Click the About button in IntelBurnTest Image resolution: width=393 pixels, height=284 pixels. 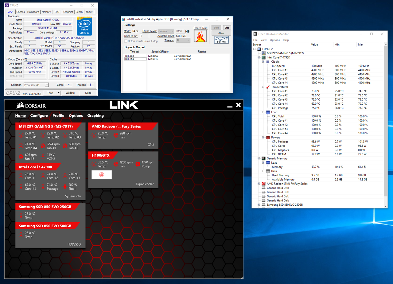click(221, 33)
